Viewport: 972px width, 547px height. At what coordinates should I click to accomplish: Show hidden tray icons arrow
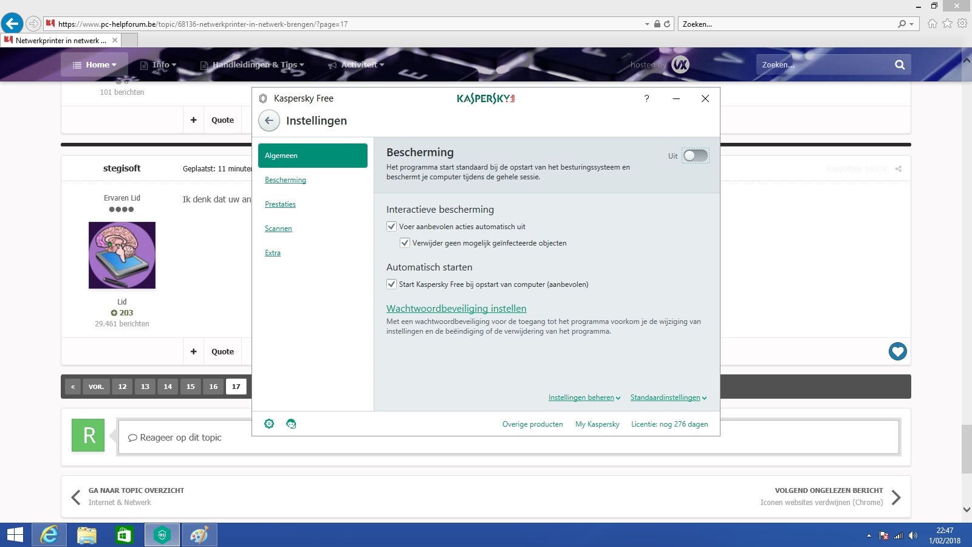pyautogui.click(x=869, y=535)
